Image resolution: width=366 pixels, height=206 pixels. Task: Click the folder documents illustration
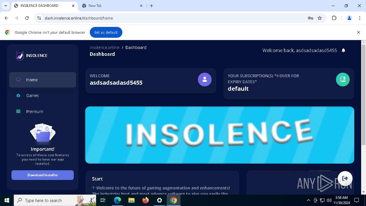coord(43,133)
